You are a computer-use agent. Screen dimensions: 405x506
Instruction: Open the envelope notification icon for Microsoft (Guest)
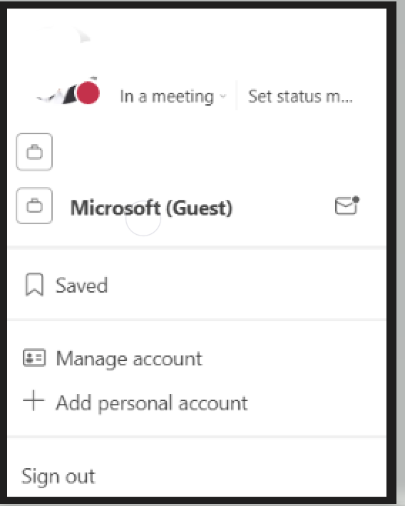point(347,206)
